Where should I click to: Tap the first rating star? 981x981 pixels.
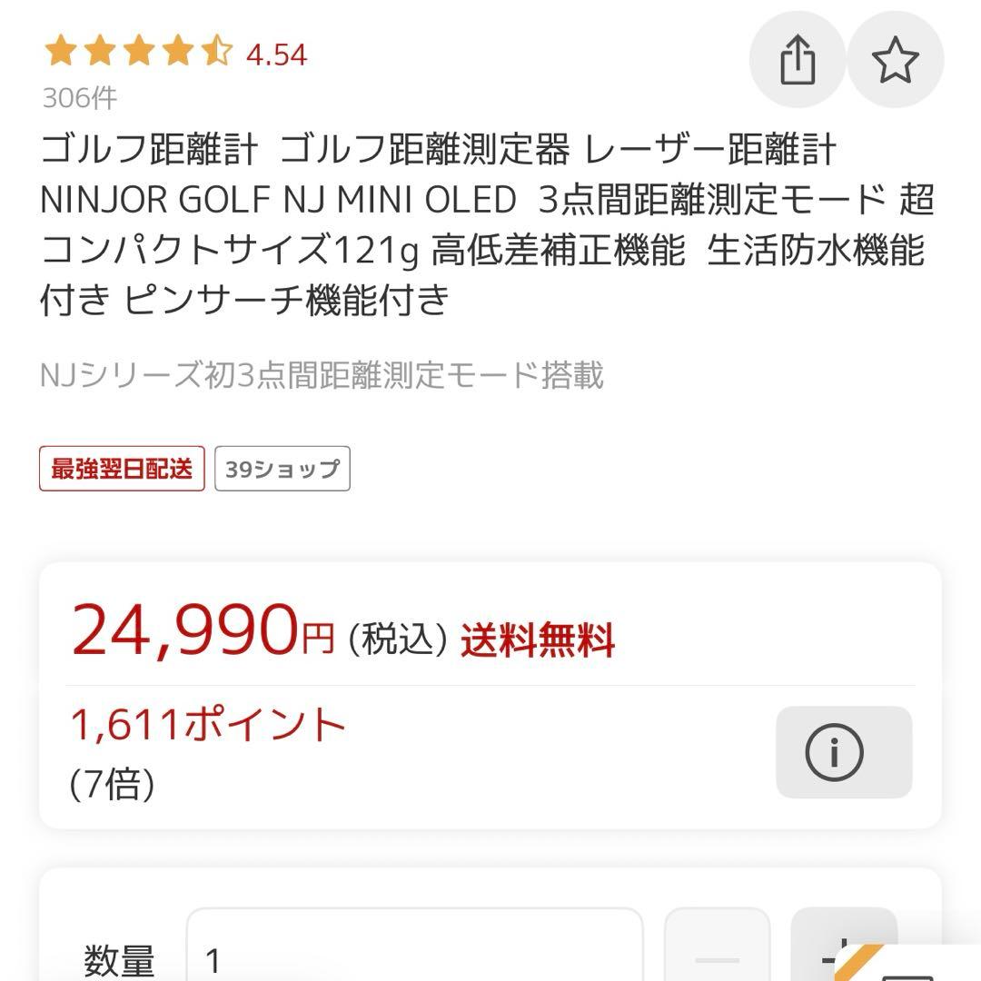(x=60, y=54)
